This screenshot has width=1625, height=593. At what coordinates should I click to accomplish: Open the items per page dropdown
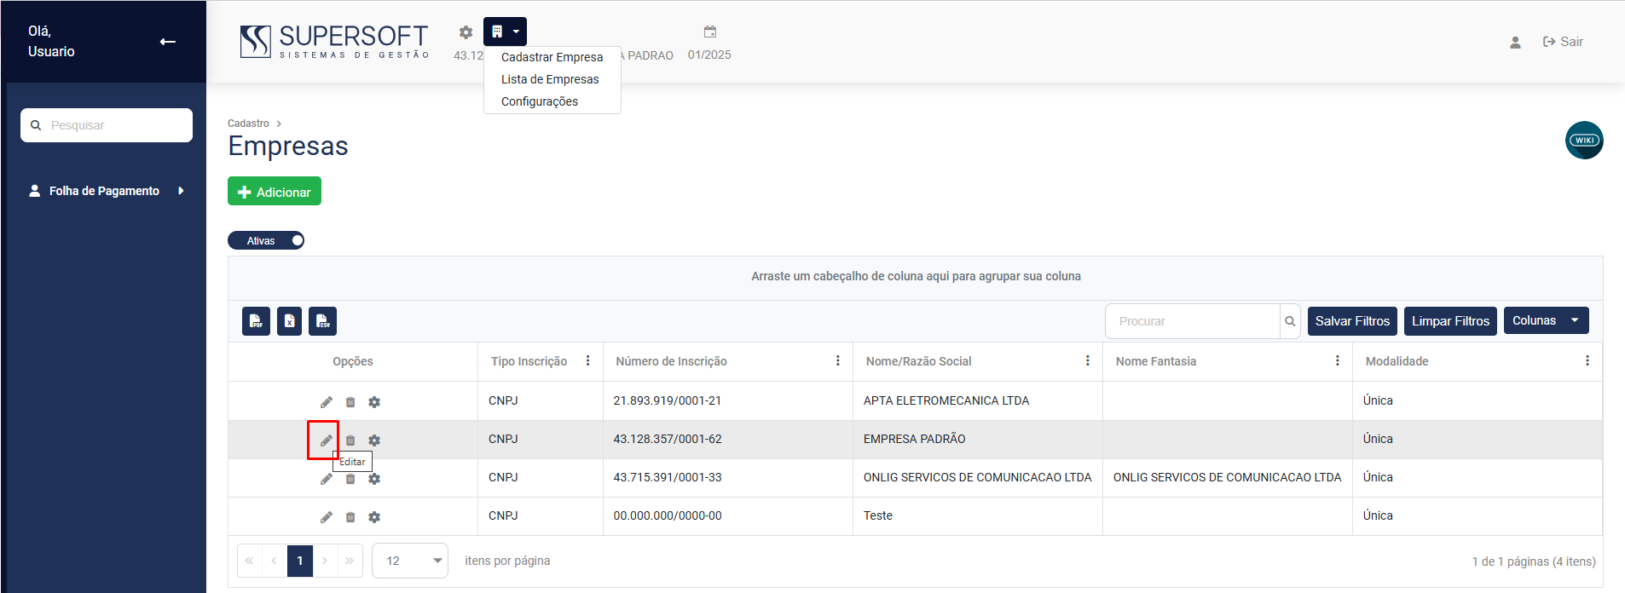pyautogui.click(x=410, y=561)
